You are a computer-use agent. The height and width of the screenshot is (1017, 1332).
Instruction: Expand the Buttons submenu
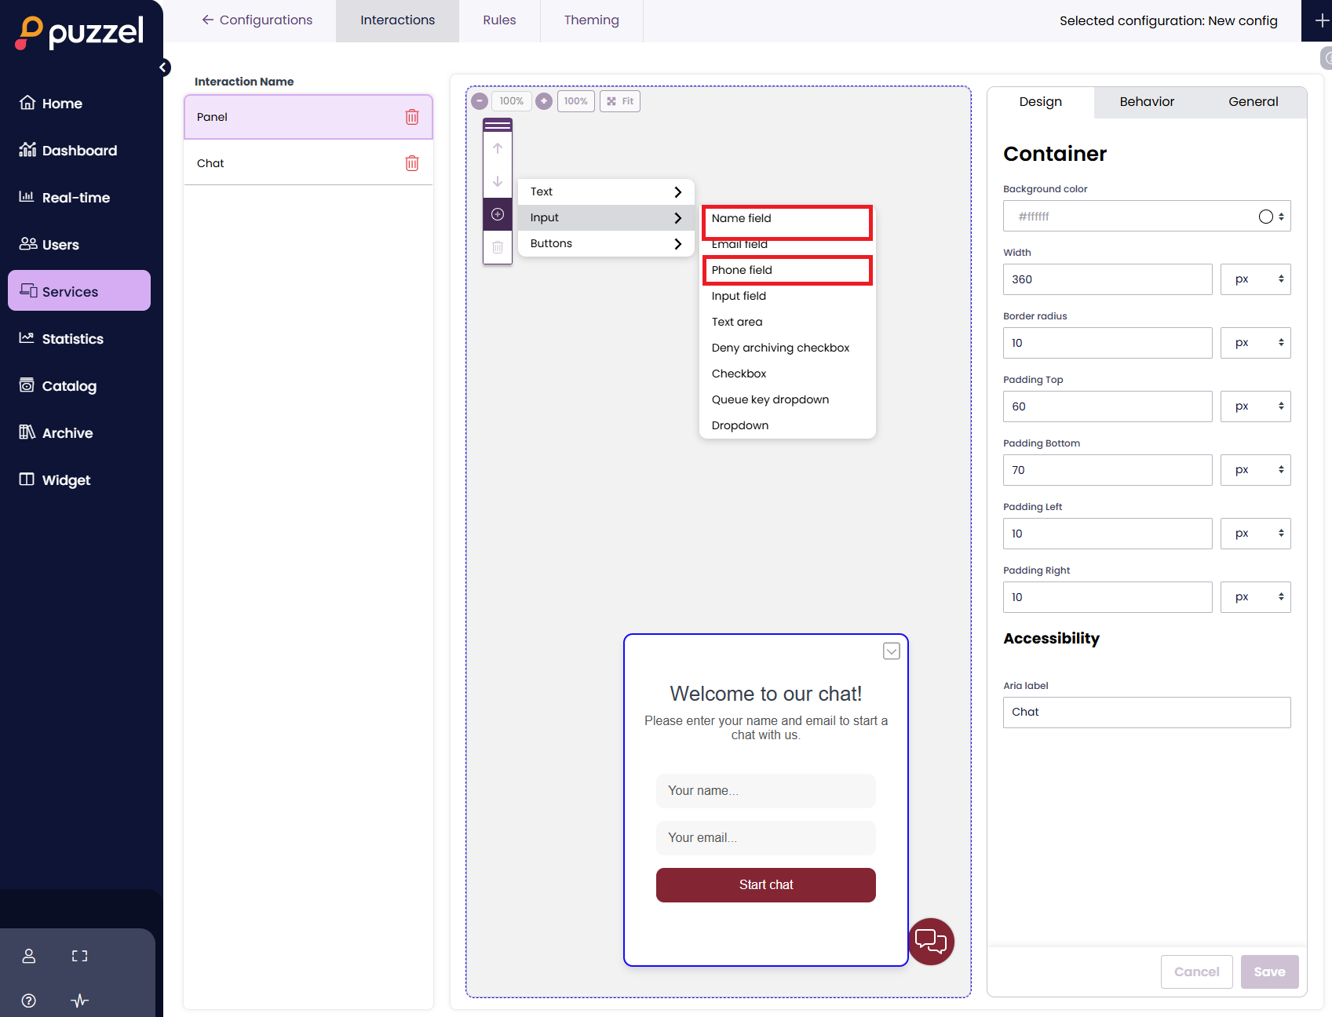pos(605,243)
